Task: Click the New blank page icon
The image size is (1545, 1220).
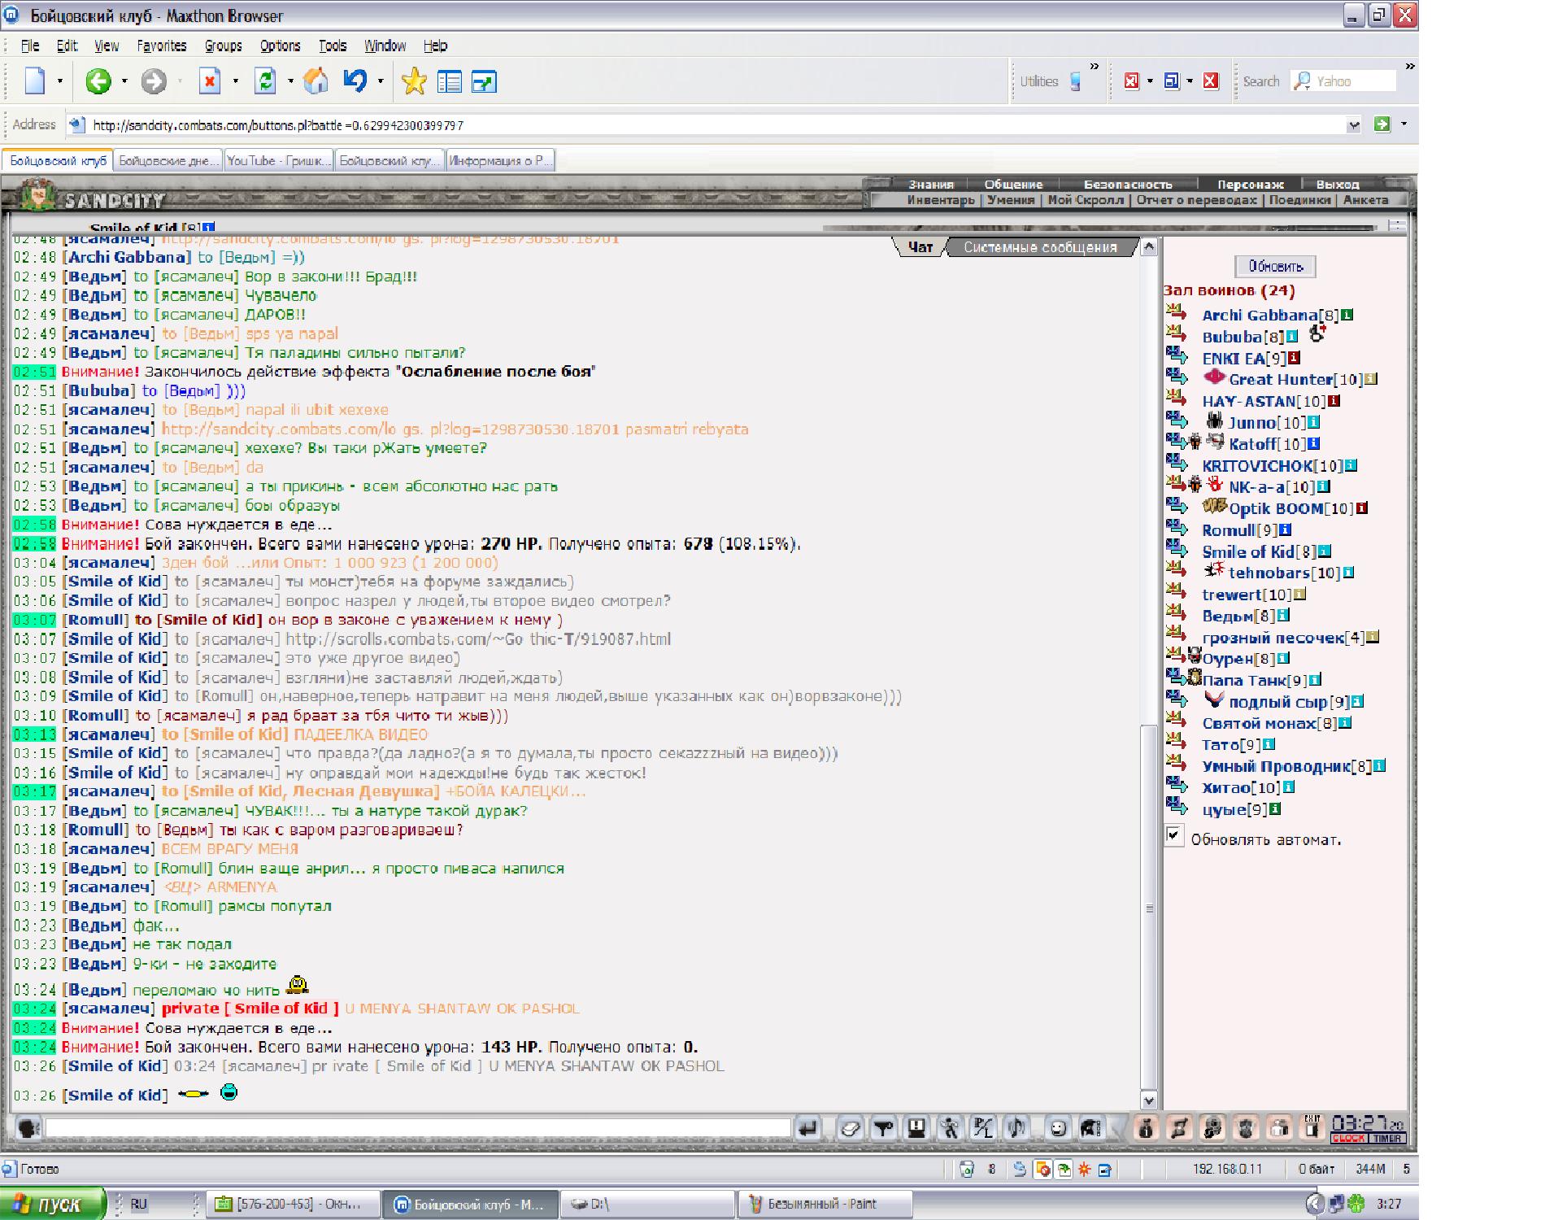Action: pos(35,81)
